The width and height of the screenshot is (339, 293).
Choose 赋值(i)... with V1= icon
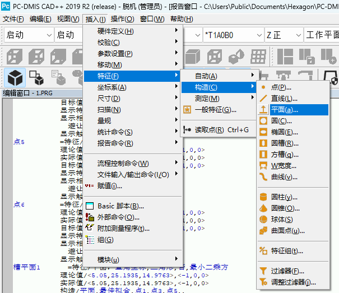[x=132, y=186]
